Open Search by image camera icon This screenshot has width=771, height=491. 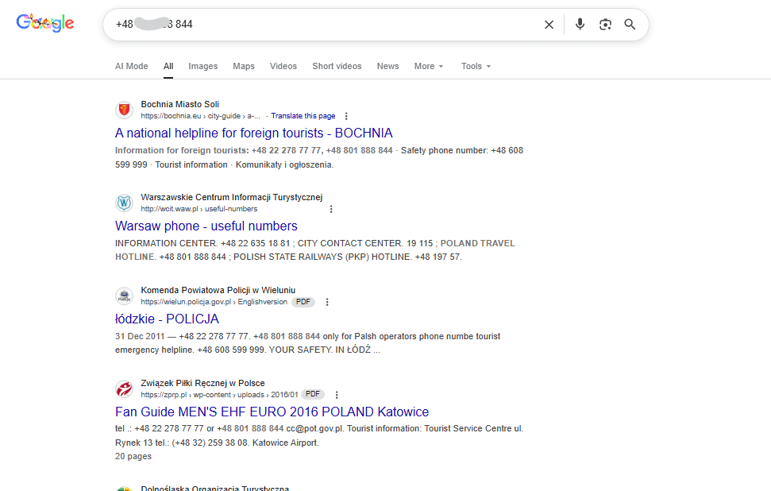pyautogui.click(x=605, y=25)
